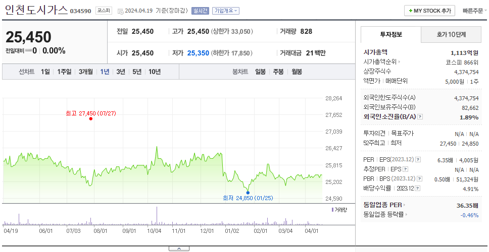Select the 1년 line chart period

(105, 72)
